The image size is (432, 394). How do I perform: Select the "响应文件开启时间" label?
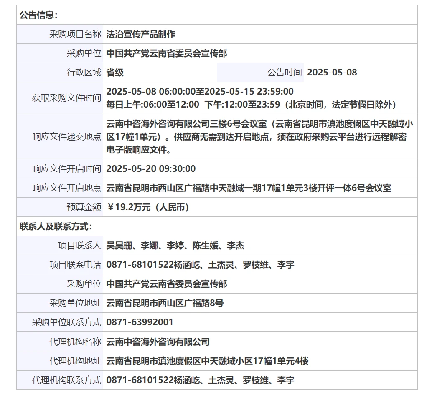(66, 168)
